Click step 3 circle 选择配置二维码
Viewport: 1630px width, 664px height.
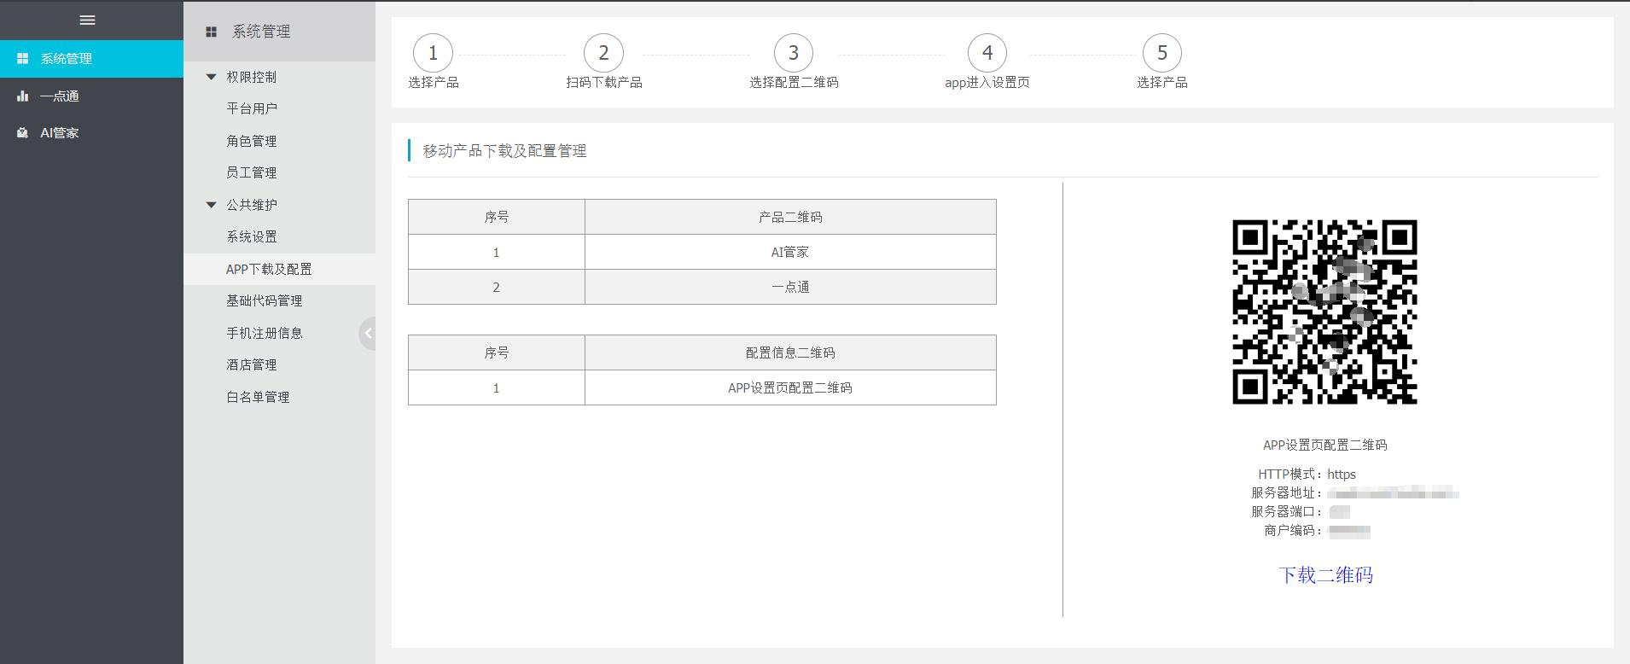pyautogui.click(x=794, y=53)
